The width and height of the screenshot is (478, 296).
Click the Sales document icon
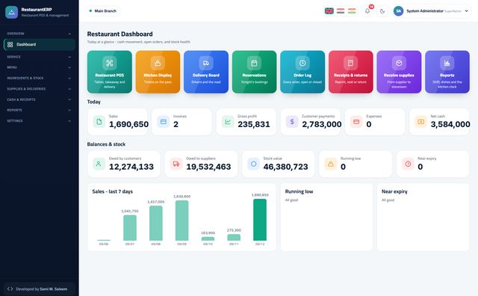click(x=99, y=122)
